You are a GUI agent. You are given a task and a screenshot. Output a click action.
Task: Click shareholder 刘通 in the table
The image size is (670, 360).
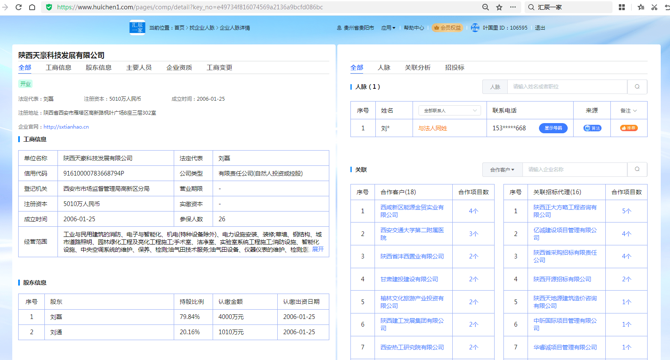(56, 332)
